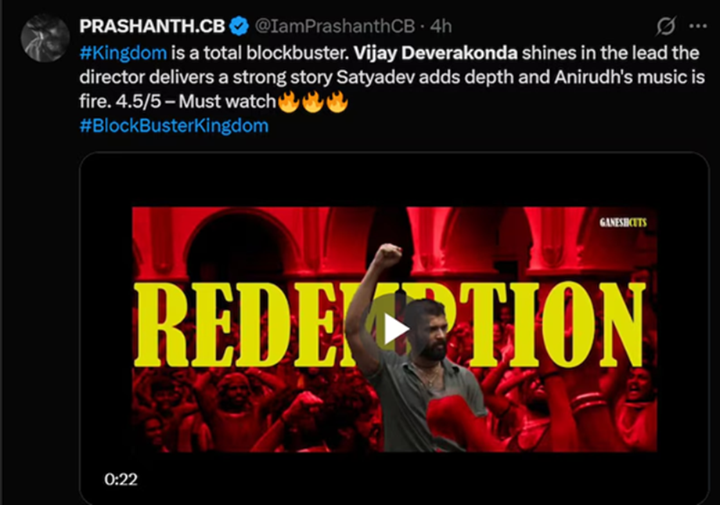Click the GANESHCUTS watermark in video

pyautogui.click(x=623, y=222)
